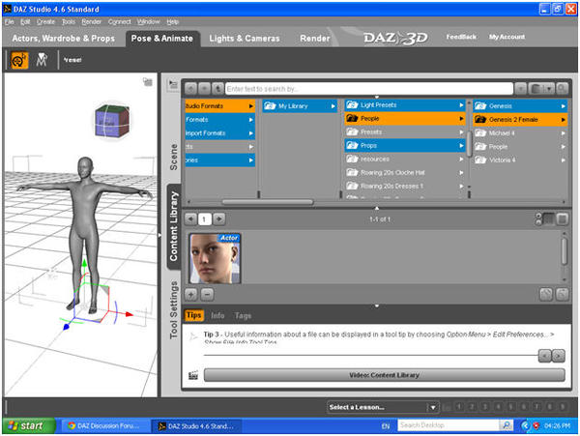580x436 pixels.
Task: Select the lower radio button beside view modes
Action: [x=538, y=222]
